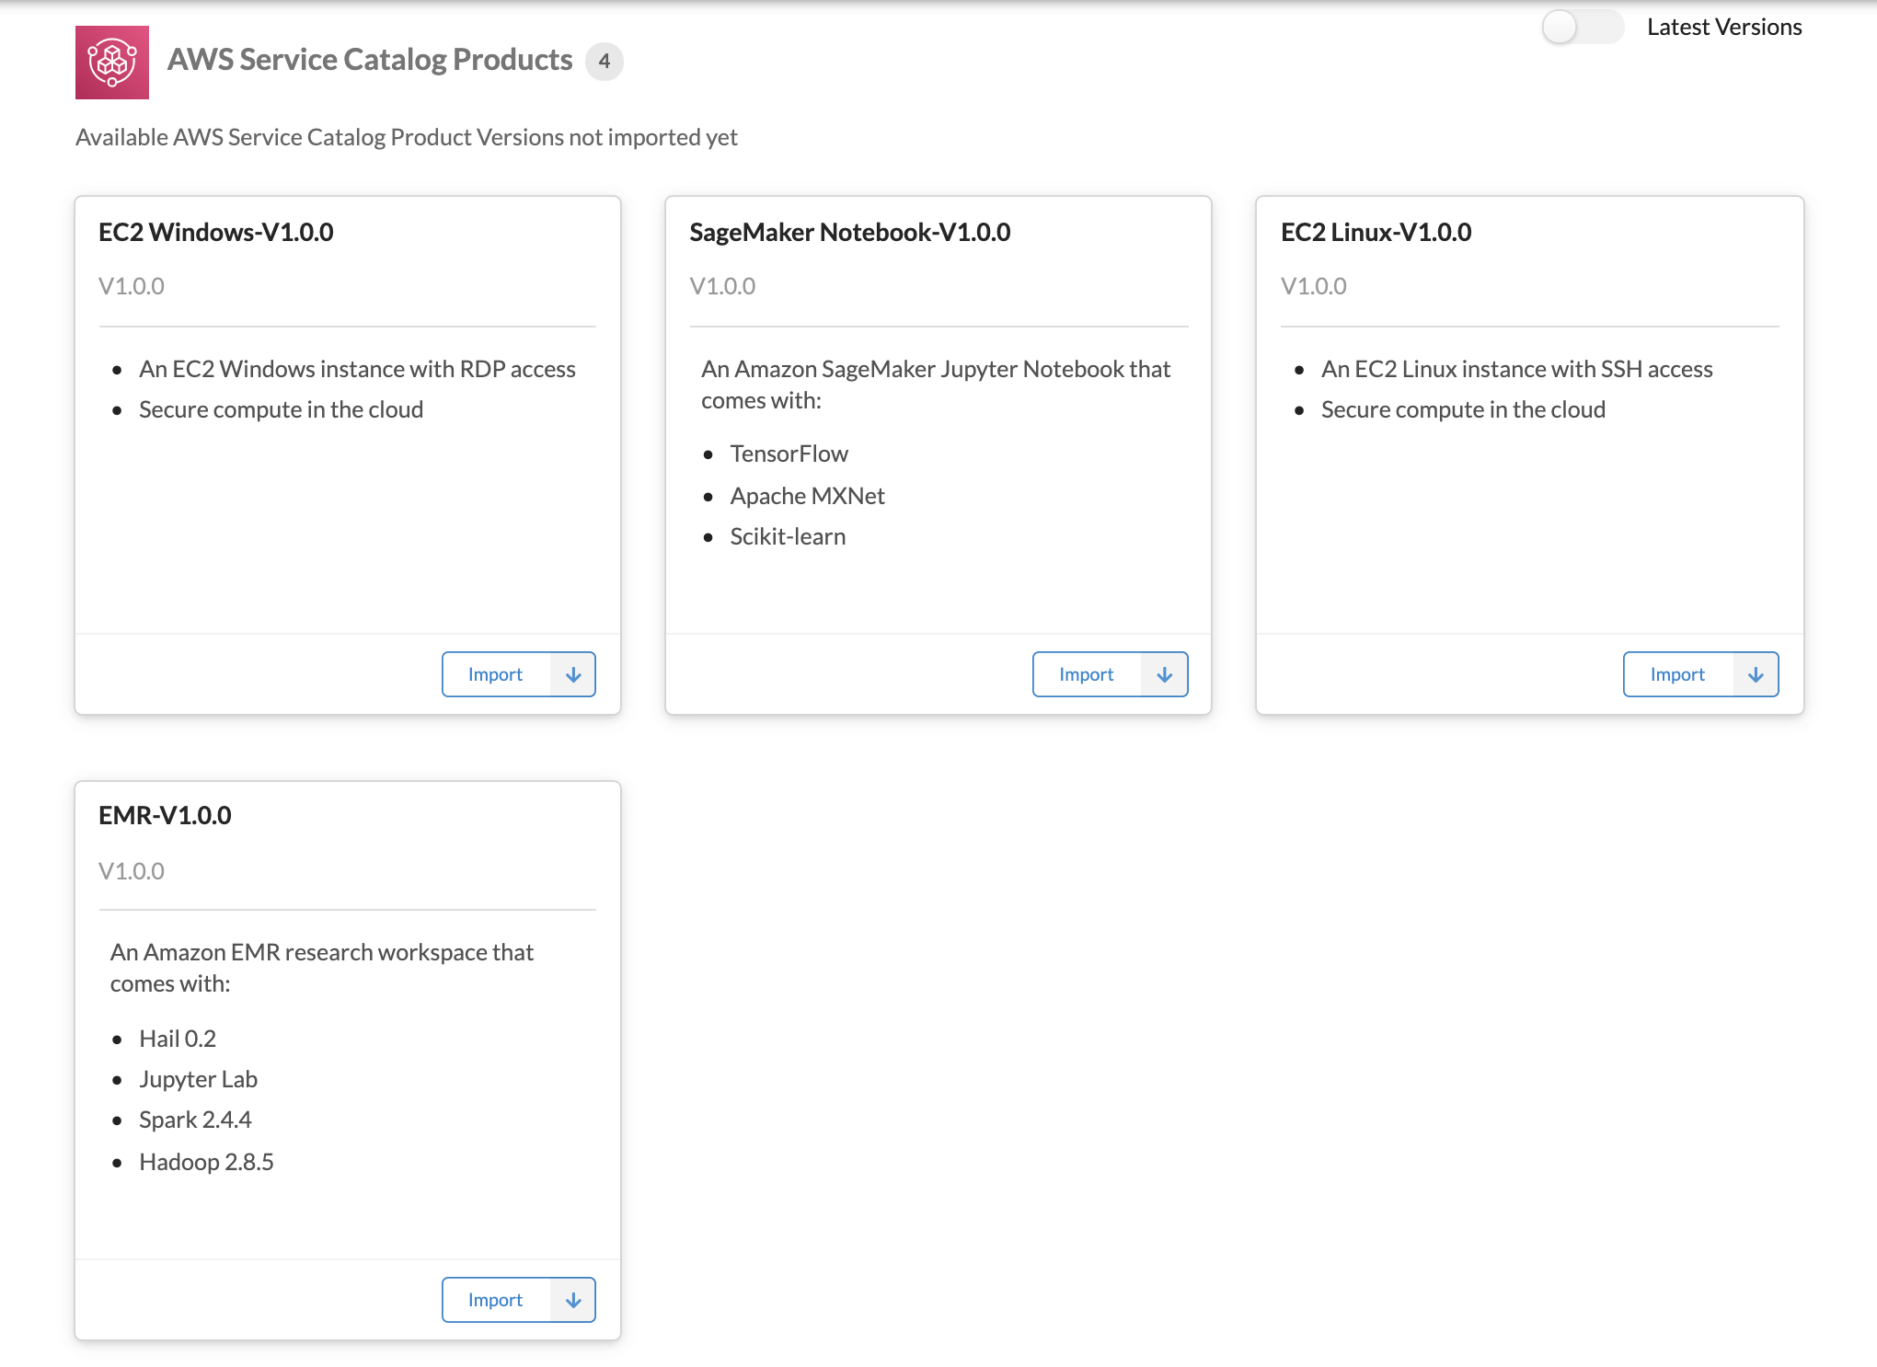The image size is (1877, 1367).
Task: Select the EMR-V1.0.0 card title
Action: pos(165,815)
